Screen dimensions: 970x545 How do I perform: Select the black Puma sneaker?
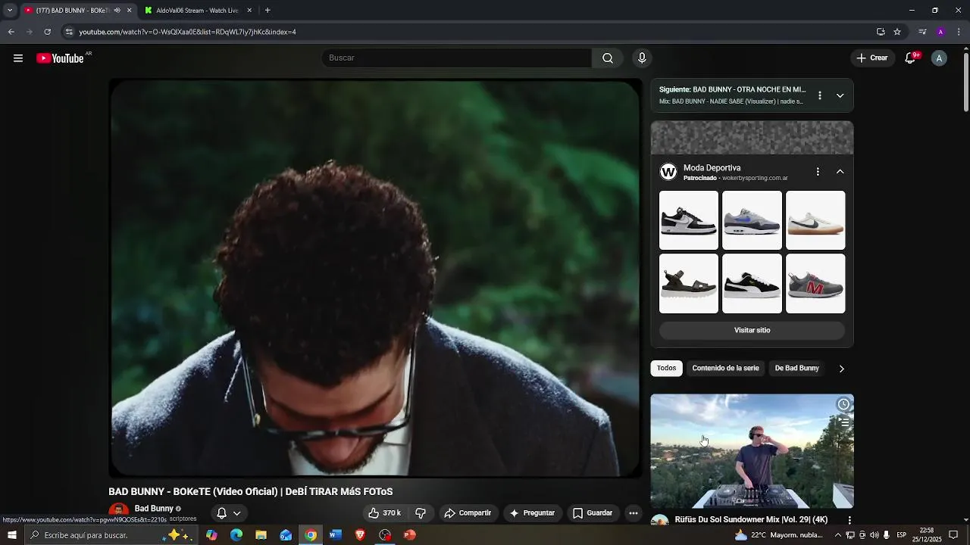[x=752, y=283]
